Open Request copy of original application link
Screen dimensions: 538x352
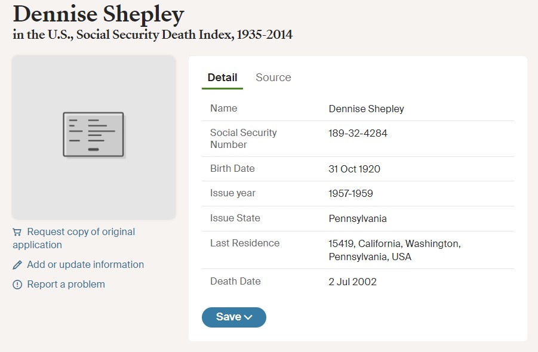tap(74, 238)
